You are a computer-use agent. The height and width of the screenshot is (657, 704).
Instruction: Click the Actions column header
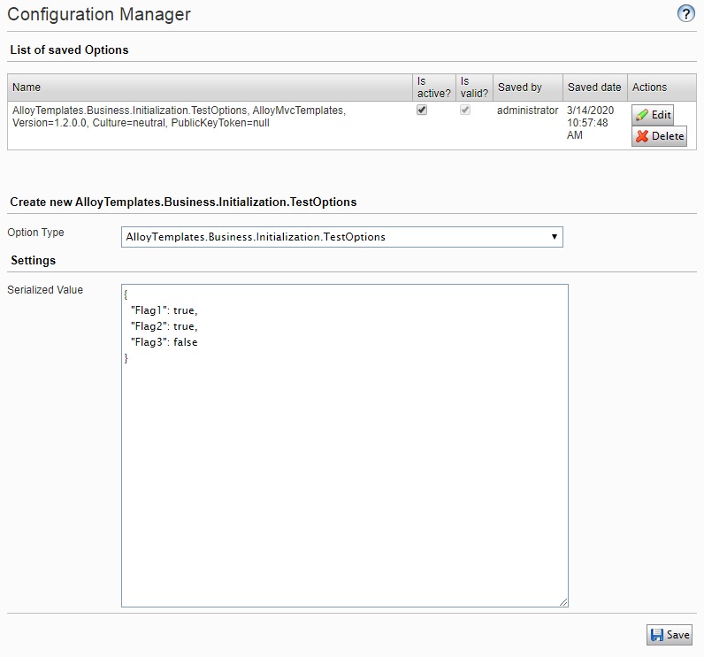[x=650, y=88]
